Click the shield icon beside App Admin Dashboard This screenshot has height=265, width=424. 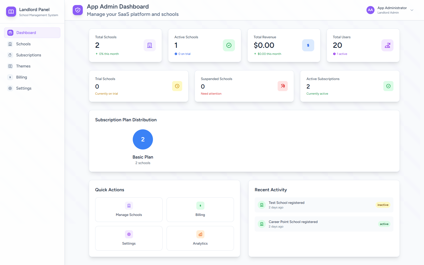[78, 10]
